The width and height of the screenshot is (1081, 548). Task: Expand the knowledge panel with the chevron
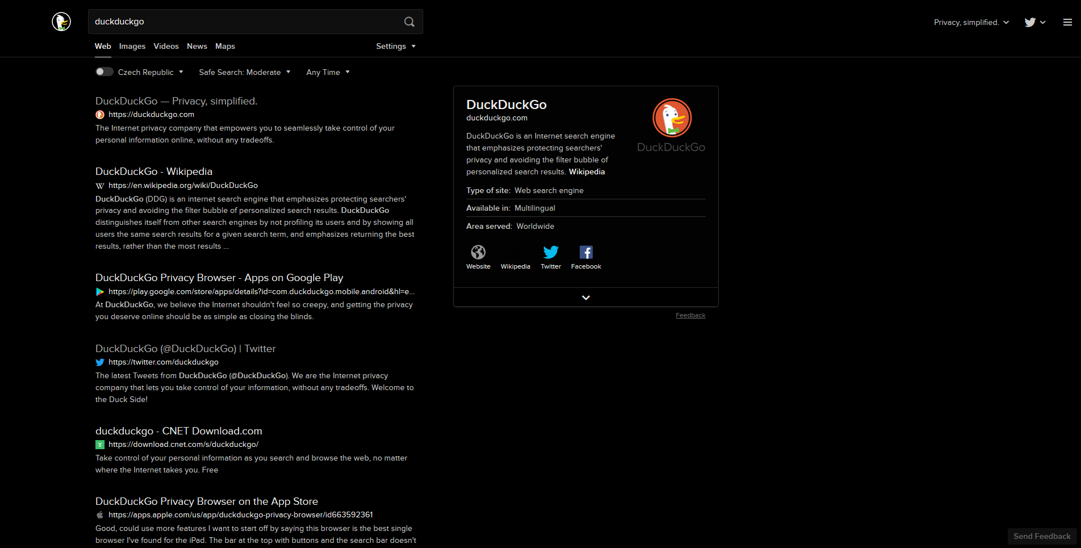pos(586,297)
